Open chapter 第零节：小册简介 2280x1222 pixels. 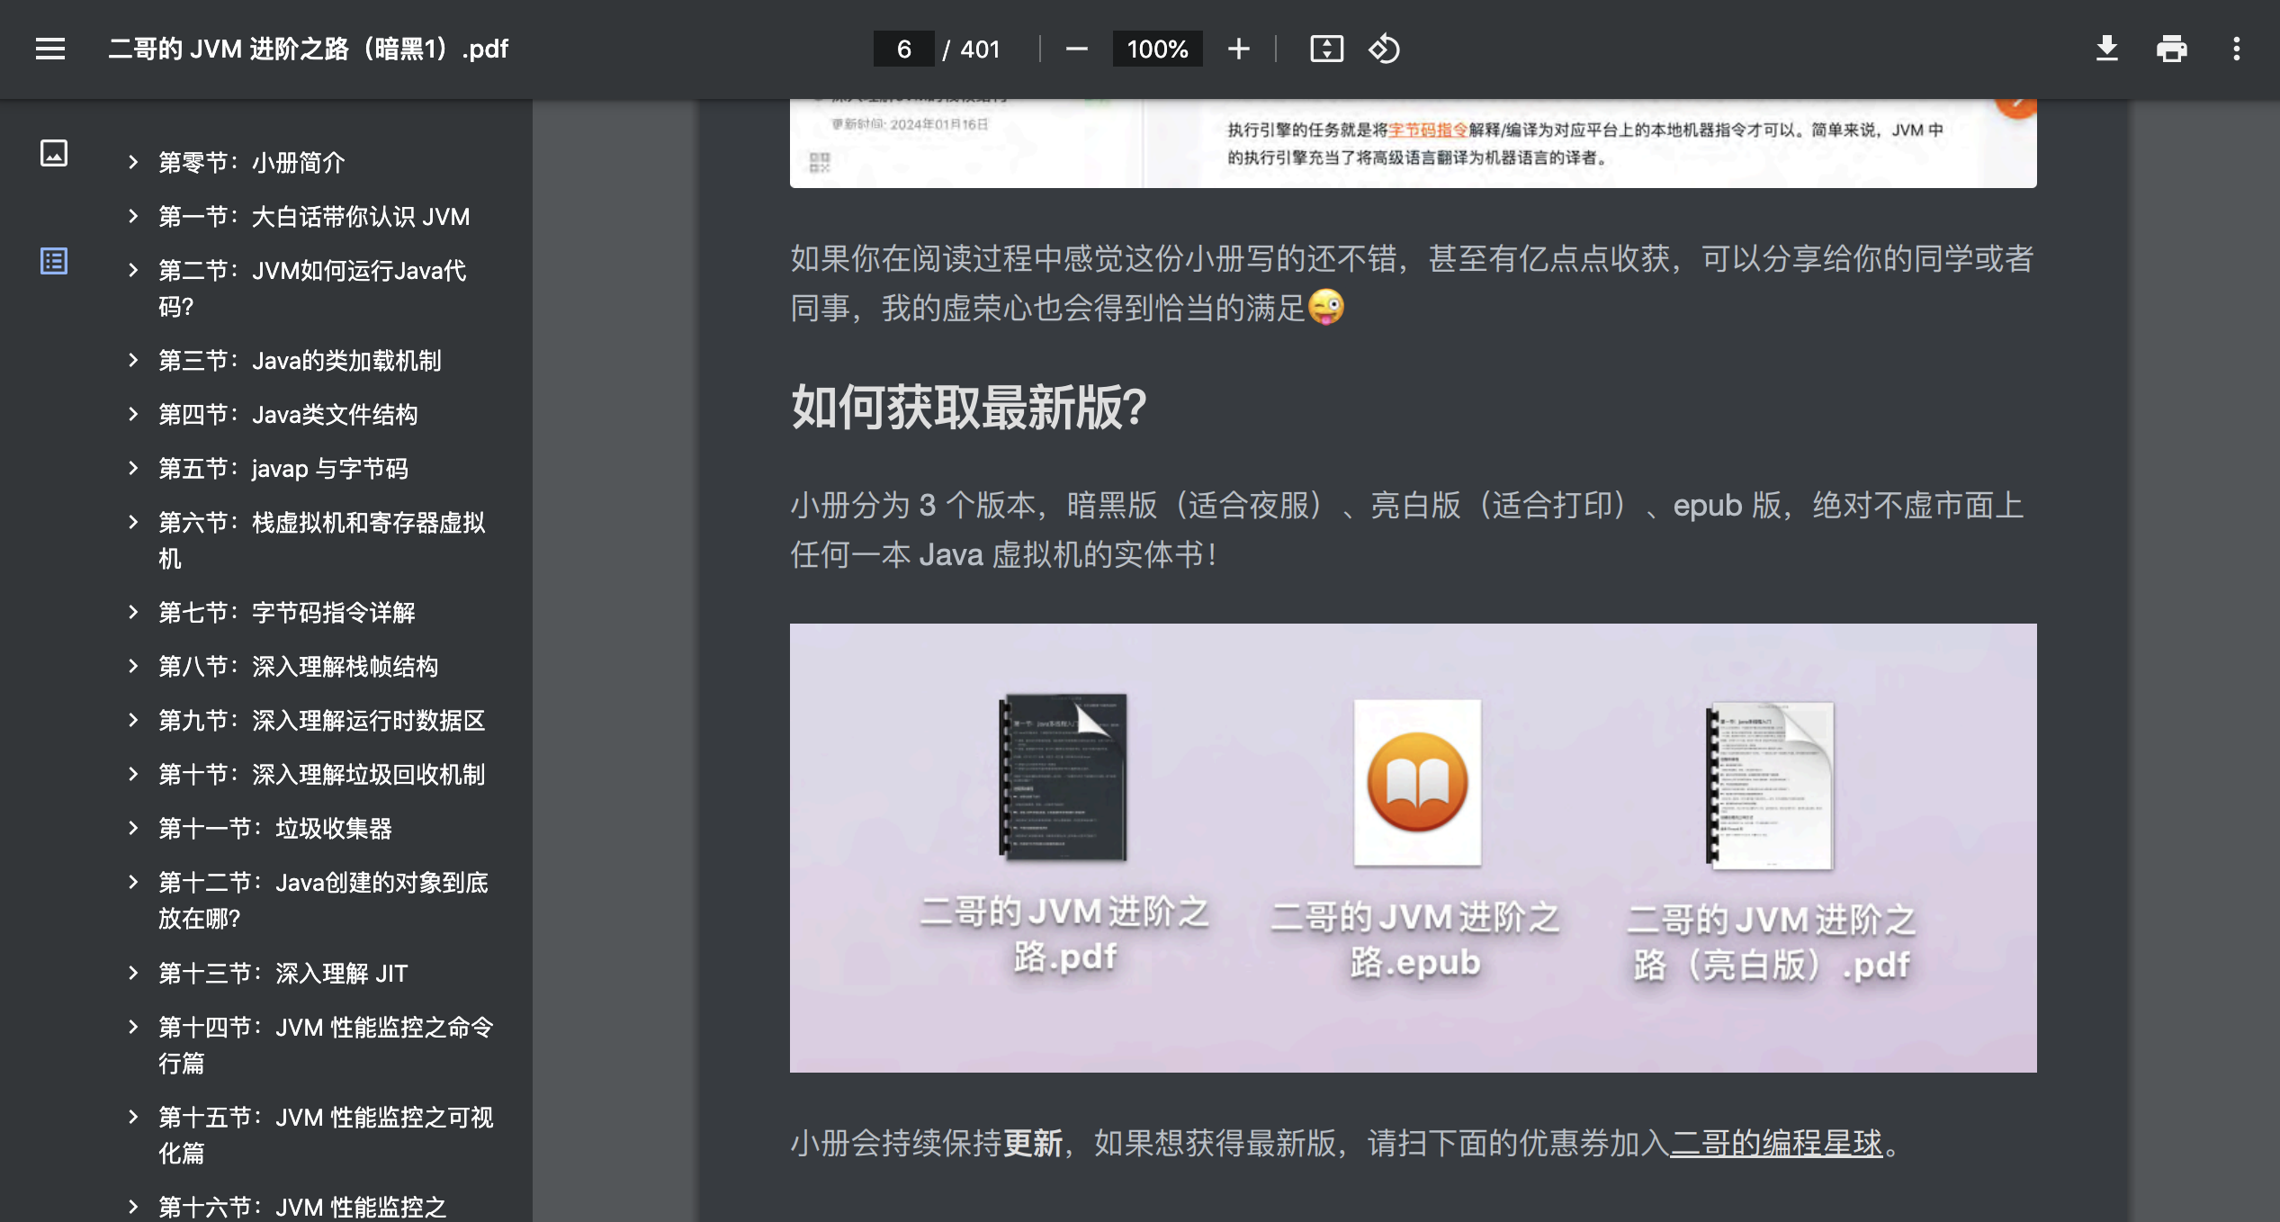click(x=253, y=162)
